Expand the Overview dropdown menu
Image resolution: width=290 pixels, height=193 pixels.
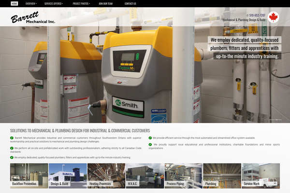click(31, 3)
